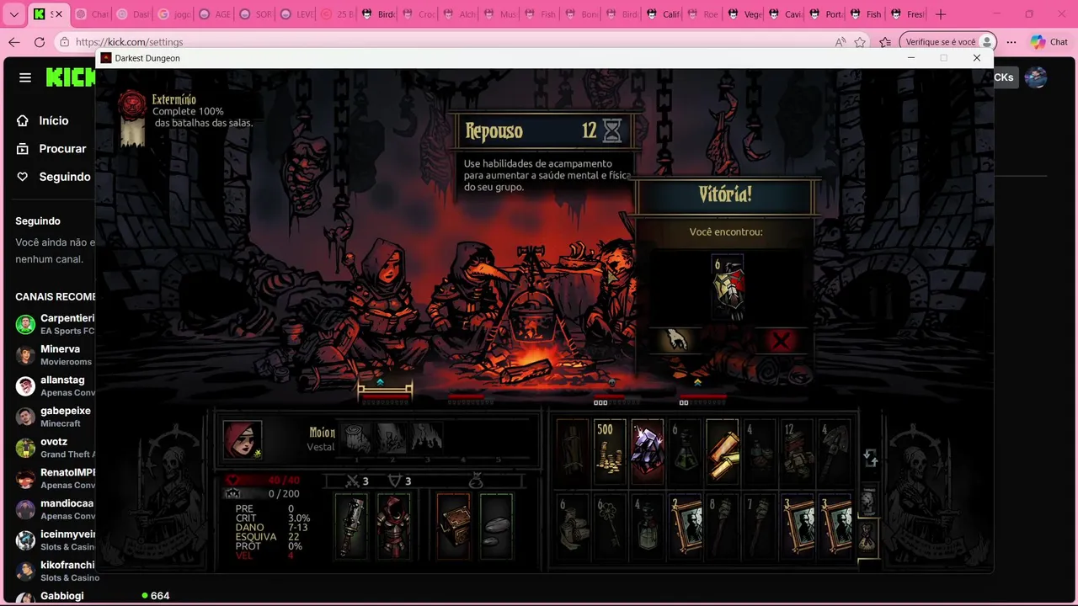Open Procurar in Kick sidebar
Screen dimensions: 1078x606
(x=51, y=148)
